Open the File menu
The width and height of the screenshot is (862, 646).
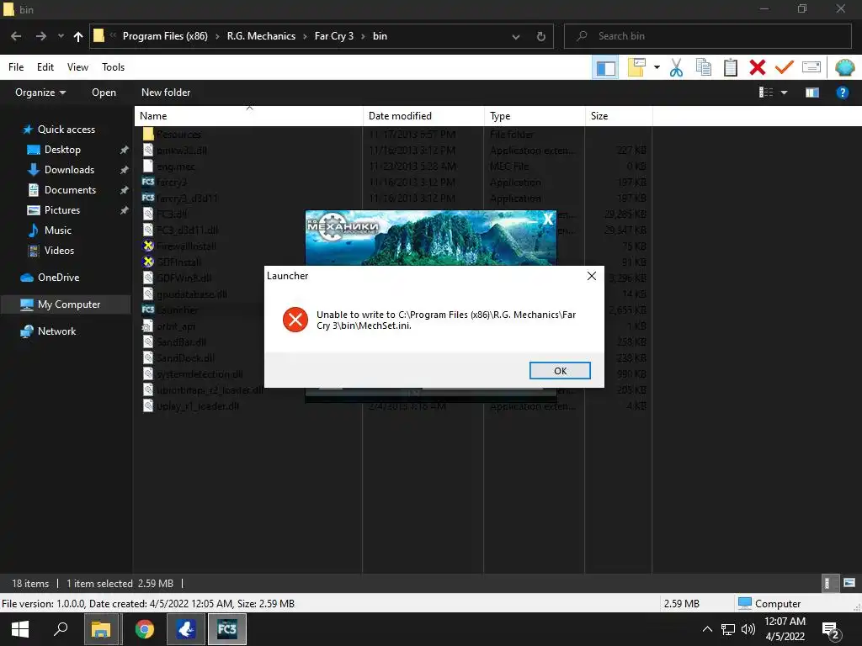[x=16, y=67]
